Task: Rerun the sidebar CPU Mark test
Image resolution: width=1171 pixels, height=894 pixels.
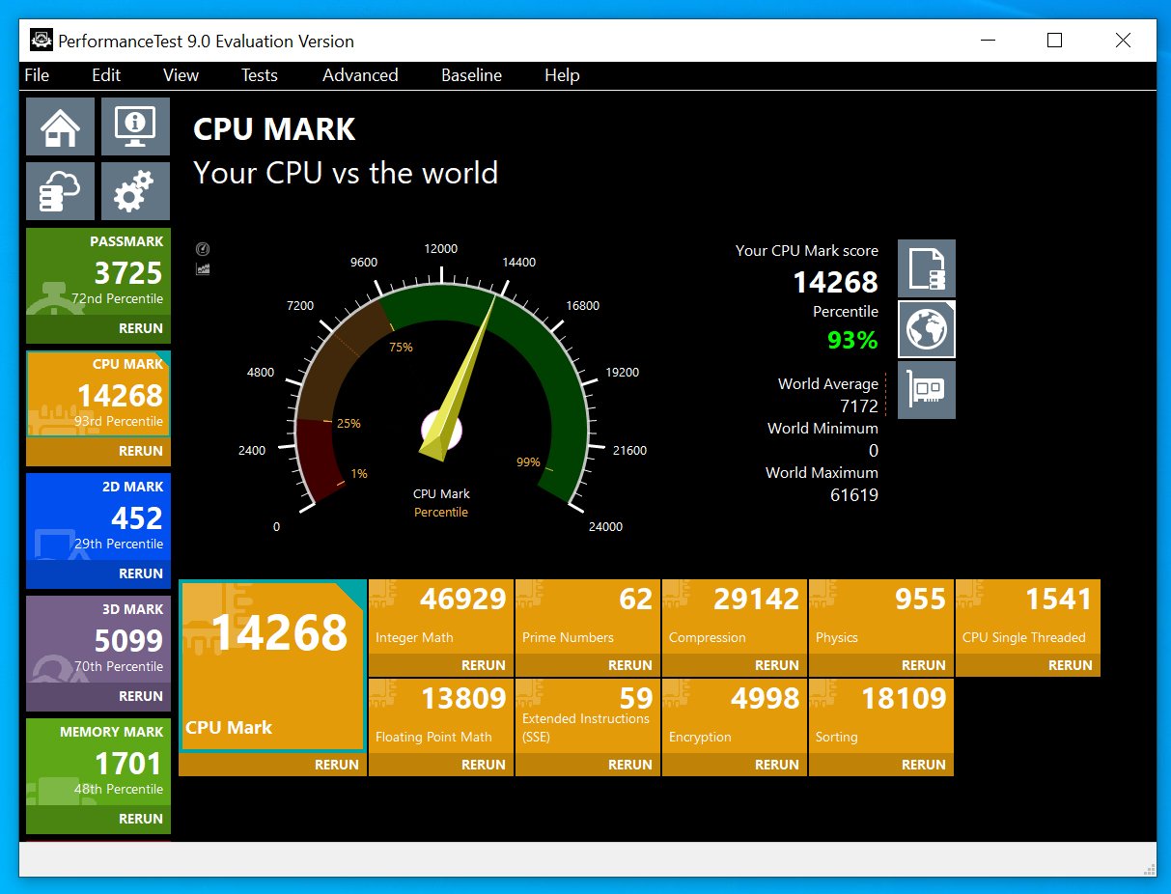Action: pos(141,451)
